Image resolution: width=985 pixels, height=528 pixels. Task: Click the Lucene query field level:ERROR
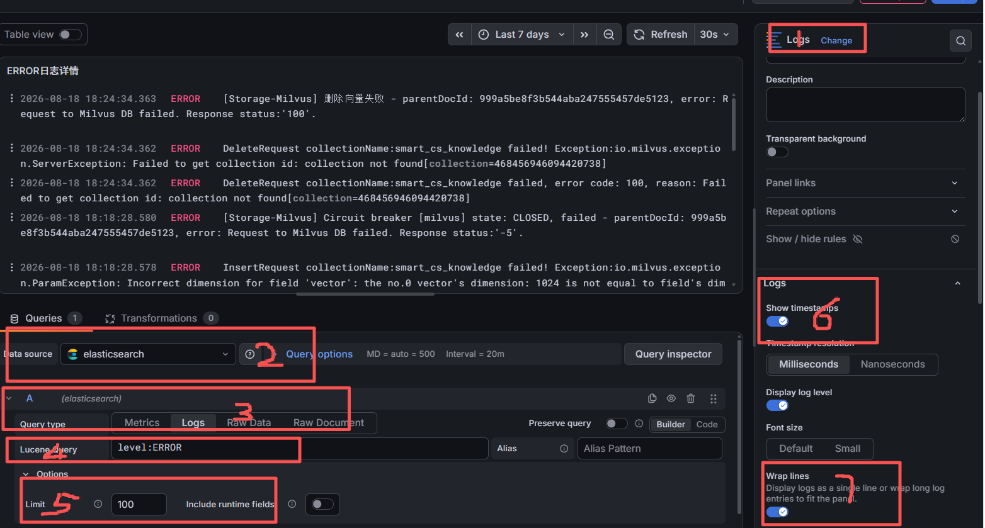[300, 448]
